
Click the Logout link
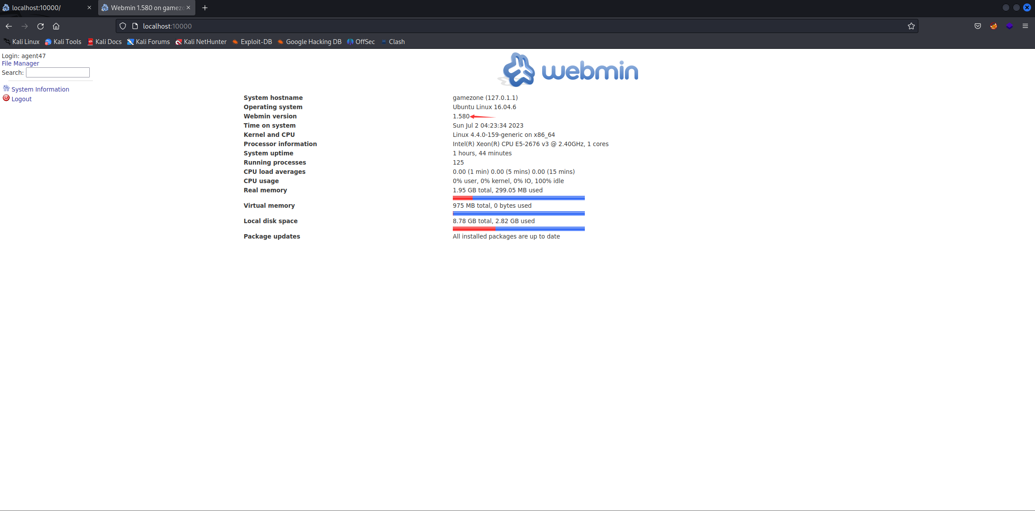coord(22,99)
